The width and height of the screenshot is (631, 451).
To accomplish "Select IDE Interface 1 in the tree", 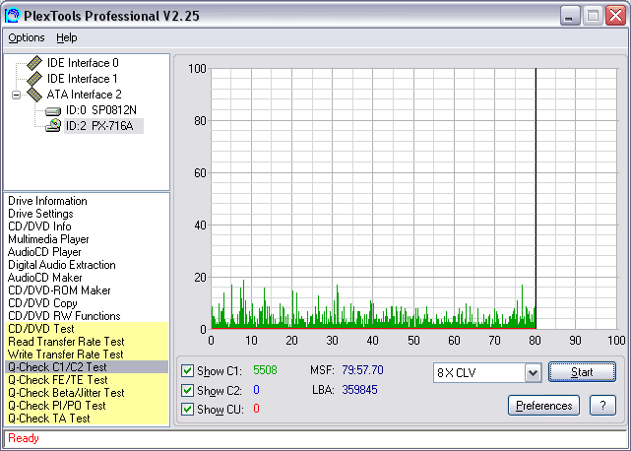I will point(82,79).
